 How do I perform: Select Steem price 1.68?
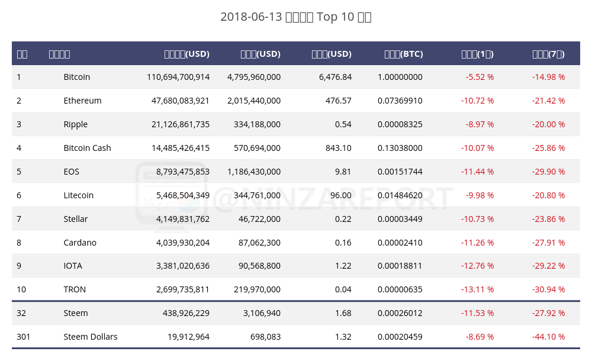(x=343, y=314)
